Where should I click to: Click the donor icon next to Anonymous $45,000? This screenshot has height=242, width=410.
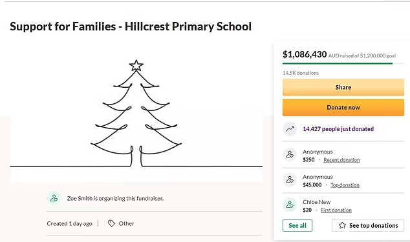[x=290, y=179]
